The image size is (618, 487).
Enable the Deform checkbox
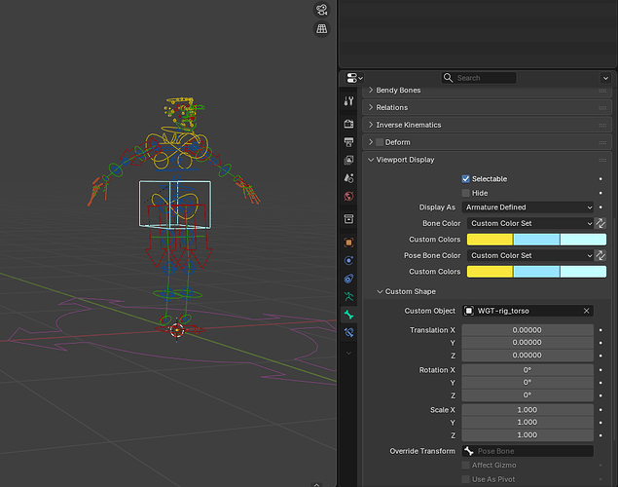click(380, 142)
